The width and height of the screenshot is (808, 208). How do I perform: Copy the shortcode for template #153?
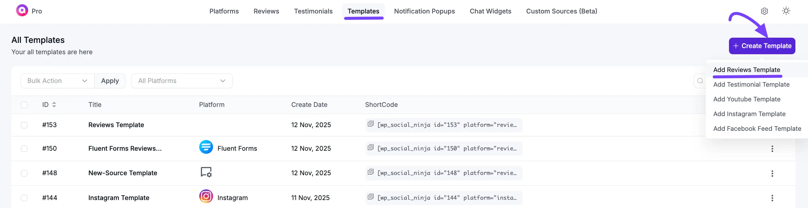point(370,124)
